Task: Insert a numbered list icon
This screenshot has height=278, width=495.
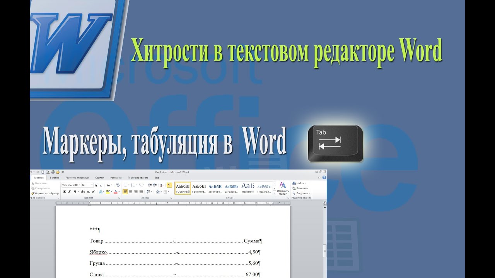Action: tap(133, 185)
